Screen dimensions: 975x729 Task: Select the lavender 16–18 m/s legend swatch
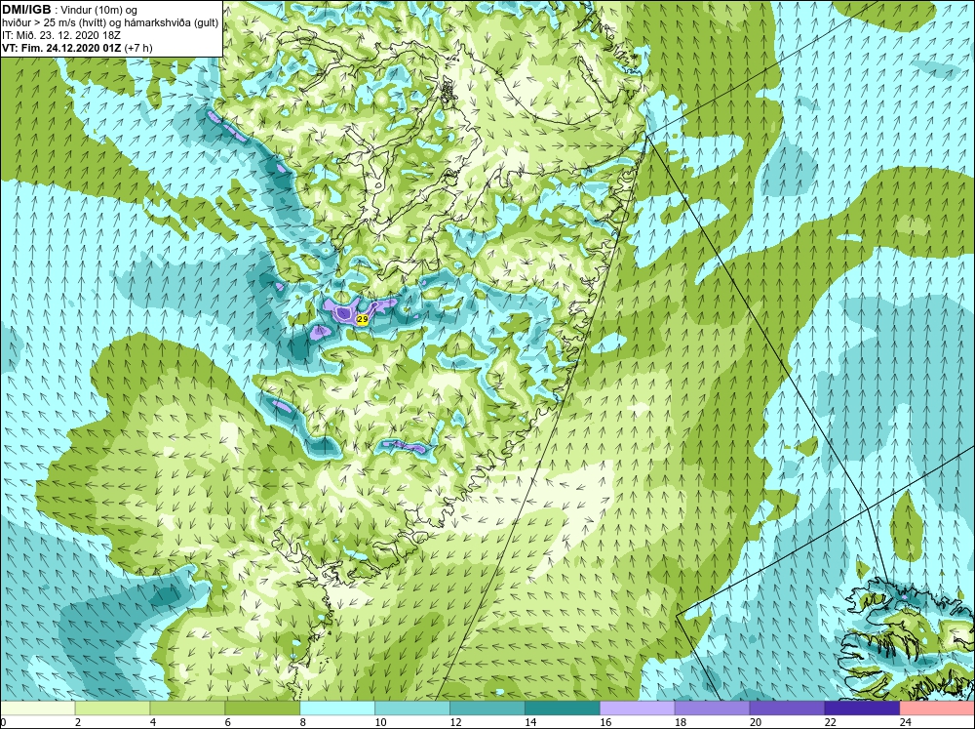coord(638,709)
